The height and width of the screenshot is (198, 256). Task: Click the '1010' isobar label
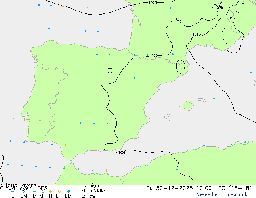pyautogui.click(x=232, y=18)
